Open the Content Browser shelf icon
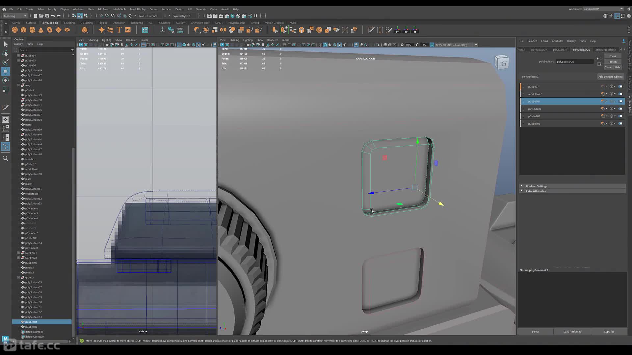The height and width of the screenshot is (355, 632). coord(145,30)
